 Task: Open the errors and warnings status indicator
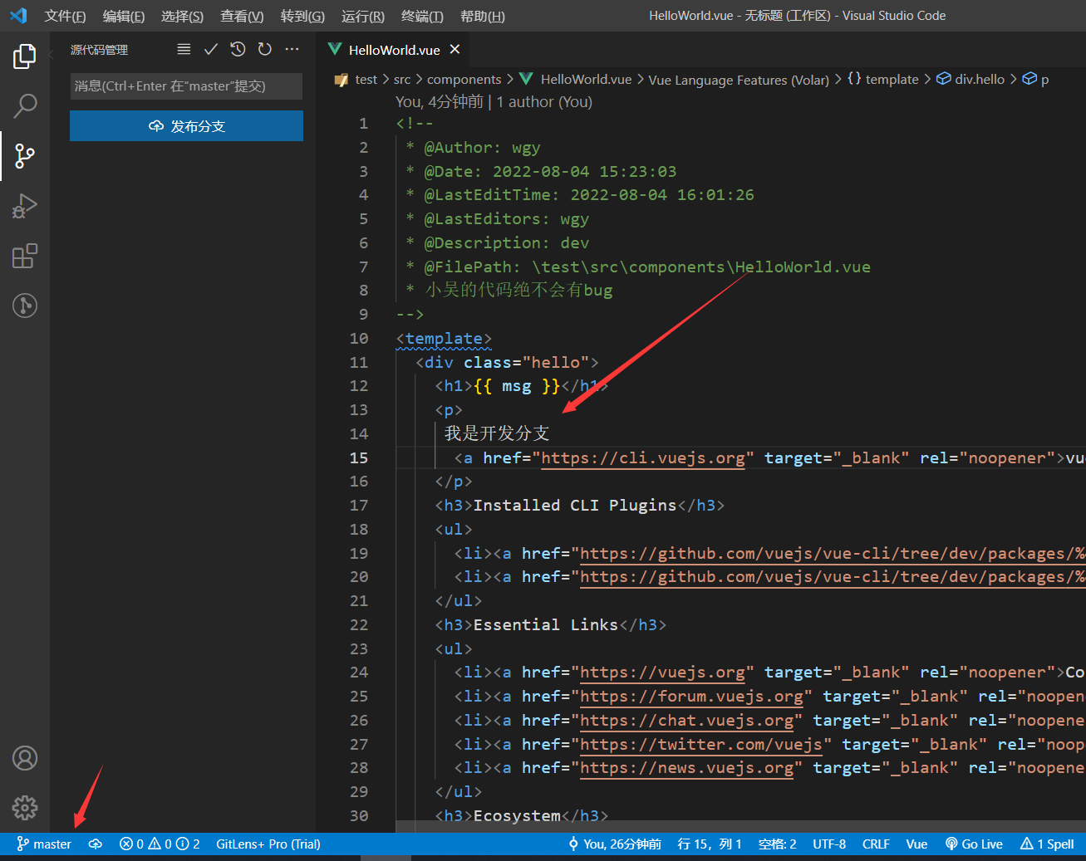[160, 844]
